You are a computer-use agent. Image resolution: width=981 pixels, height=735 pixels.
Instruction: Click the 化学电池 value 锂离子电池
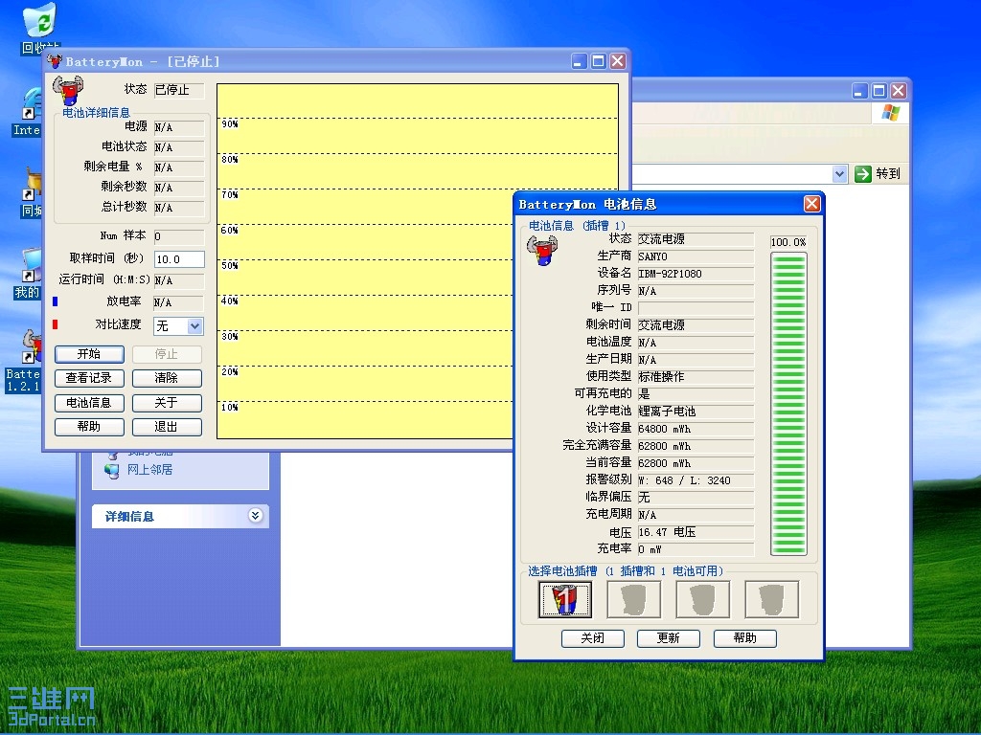(x=696, y=412)
